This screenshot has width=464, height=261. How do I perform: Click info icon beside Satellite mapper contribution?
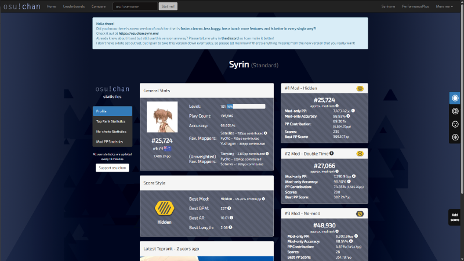coord(266,133)
